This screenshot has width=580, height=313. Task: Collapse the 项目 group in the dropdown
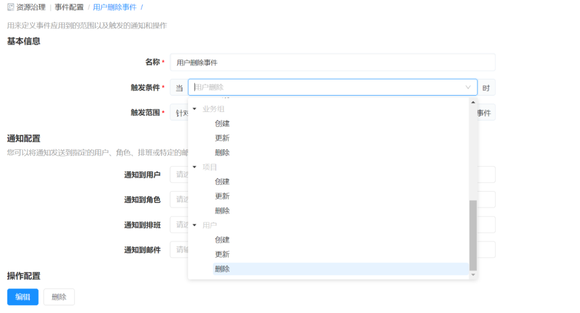pos(194,167)
